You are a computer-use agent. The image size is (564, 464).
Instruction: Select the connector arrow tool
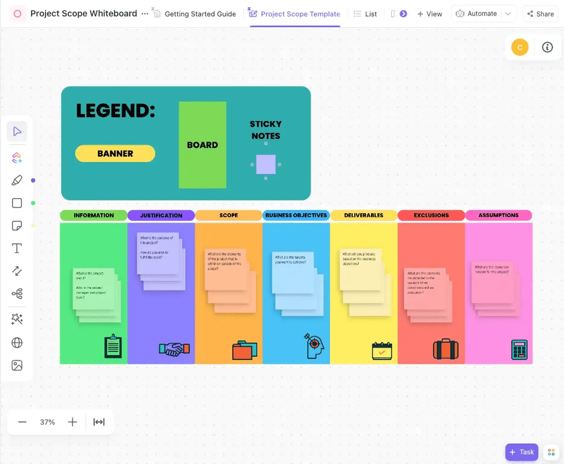[x=17, y=271]
